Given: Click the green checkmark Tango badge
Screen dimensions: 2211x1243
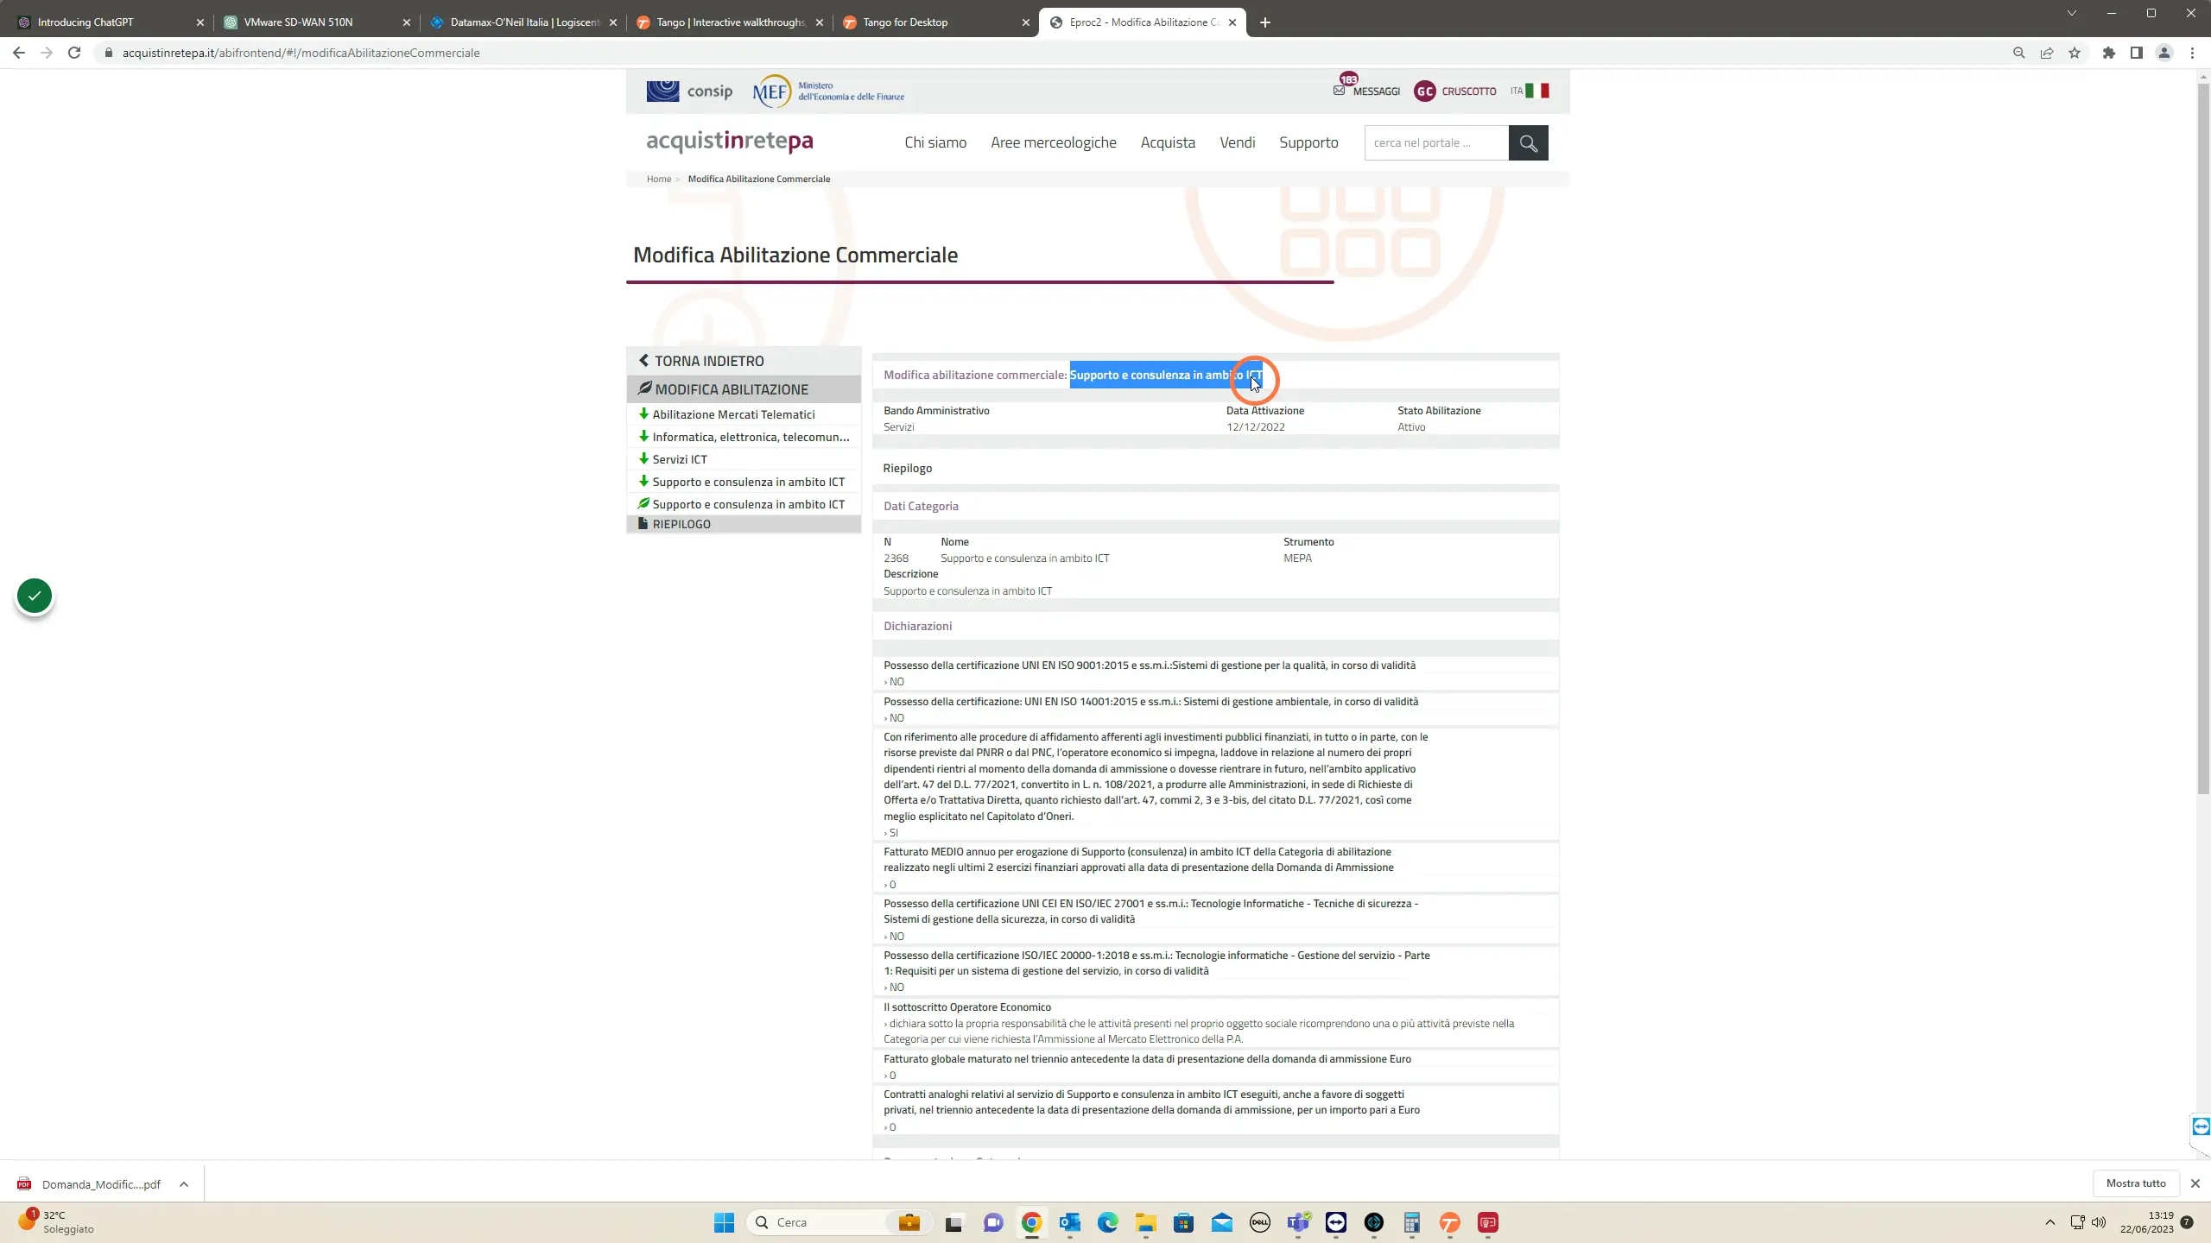Looking at the screenshot, I should [x=35, y=596].
